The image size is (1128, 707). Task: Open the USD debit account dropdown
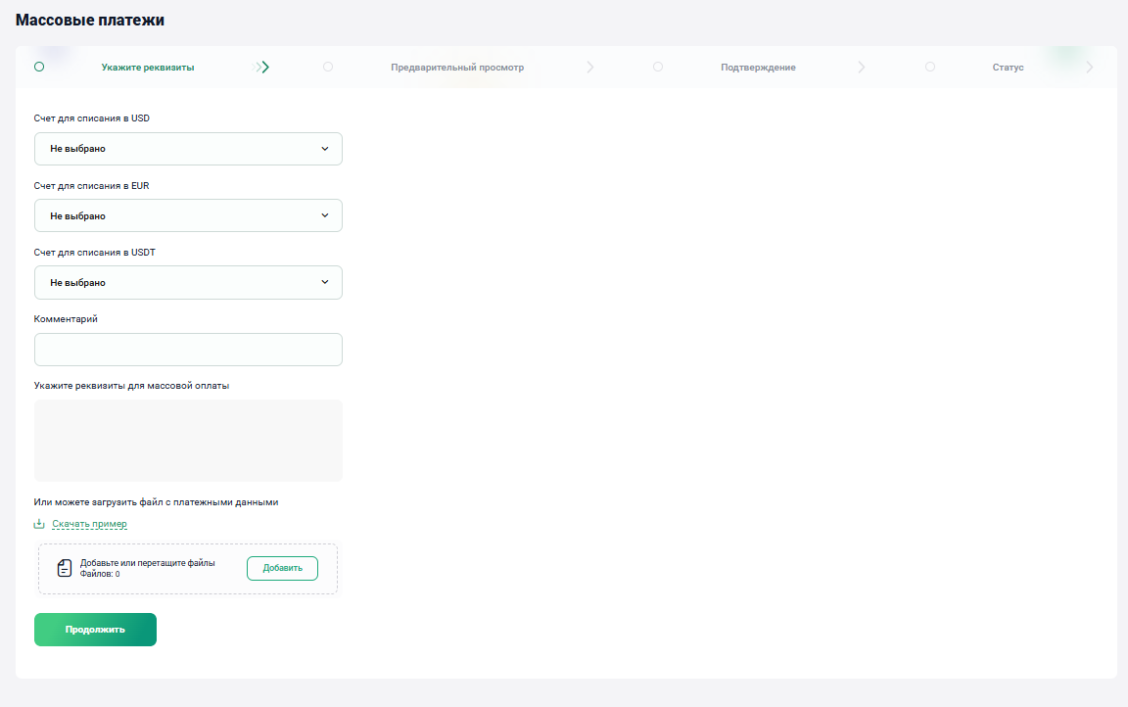click(188, 149)
